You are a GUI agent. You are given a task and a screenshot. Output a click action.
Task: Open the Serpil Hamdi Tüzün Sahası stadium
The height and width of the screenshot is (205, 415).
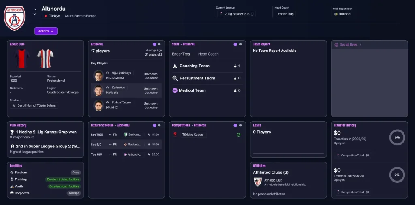(x=34, y=105)
